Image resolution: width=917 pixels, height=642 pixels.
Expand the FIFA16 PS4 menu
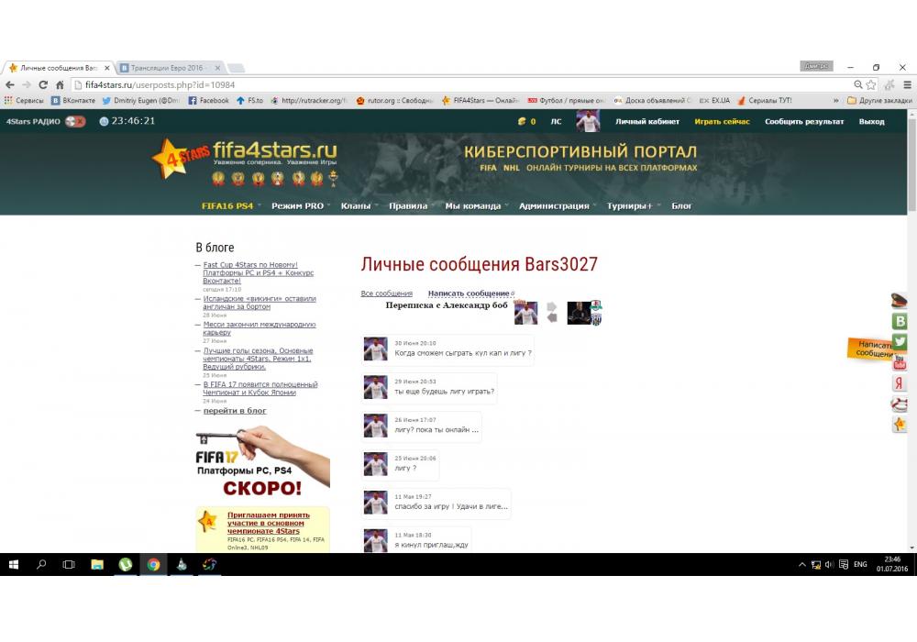click(x=227, y=205)
